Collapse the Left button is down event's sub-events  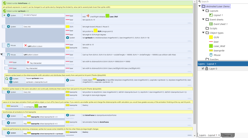[x=2, y=54]
